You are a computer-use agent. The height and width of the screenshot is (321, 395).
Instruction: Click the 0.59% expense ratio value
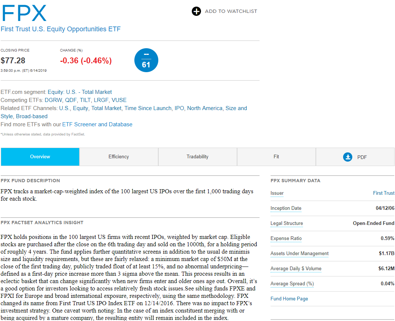(387, 238)
